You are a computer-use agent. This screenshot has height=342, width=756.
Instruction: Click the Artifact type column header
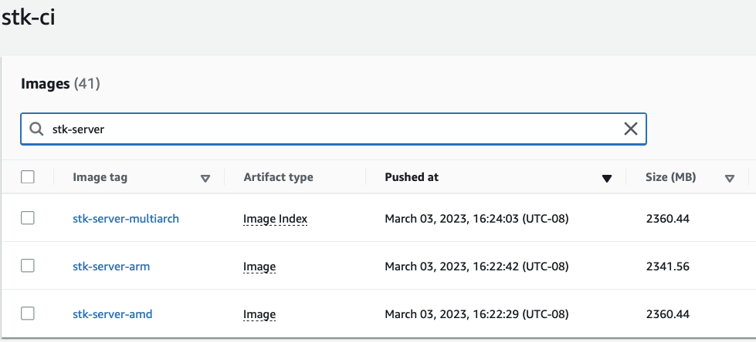[278, 177]
